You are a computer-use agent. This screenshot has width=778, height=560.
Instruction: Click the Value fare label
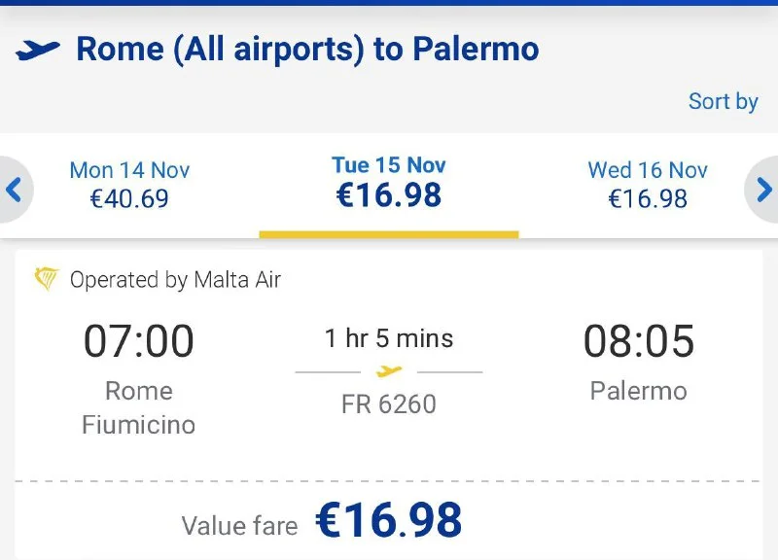click(x=239, y=526)
